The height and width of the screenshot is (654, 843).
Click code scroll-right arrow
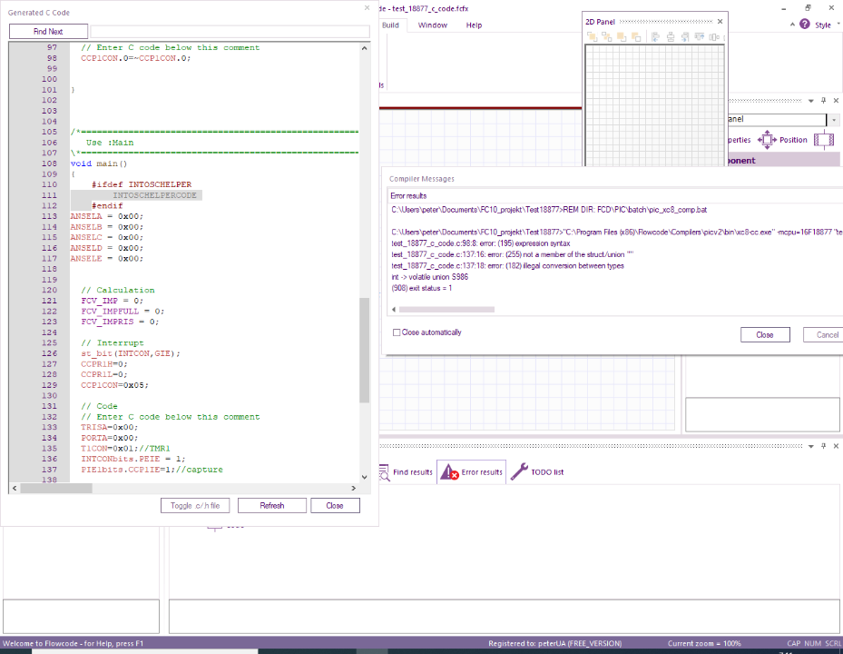click(353, 488)
